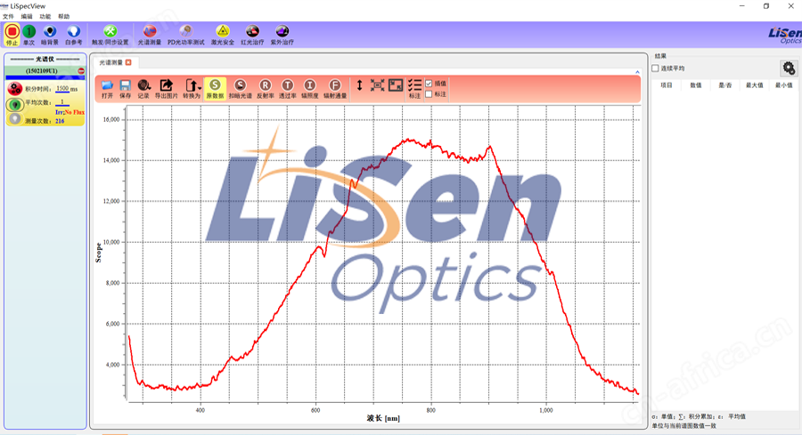The width and height of the screenshot is (802, 435).
Task: Click the 测量次数 value 216
Action: 60,121
